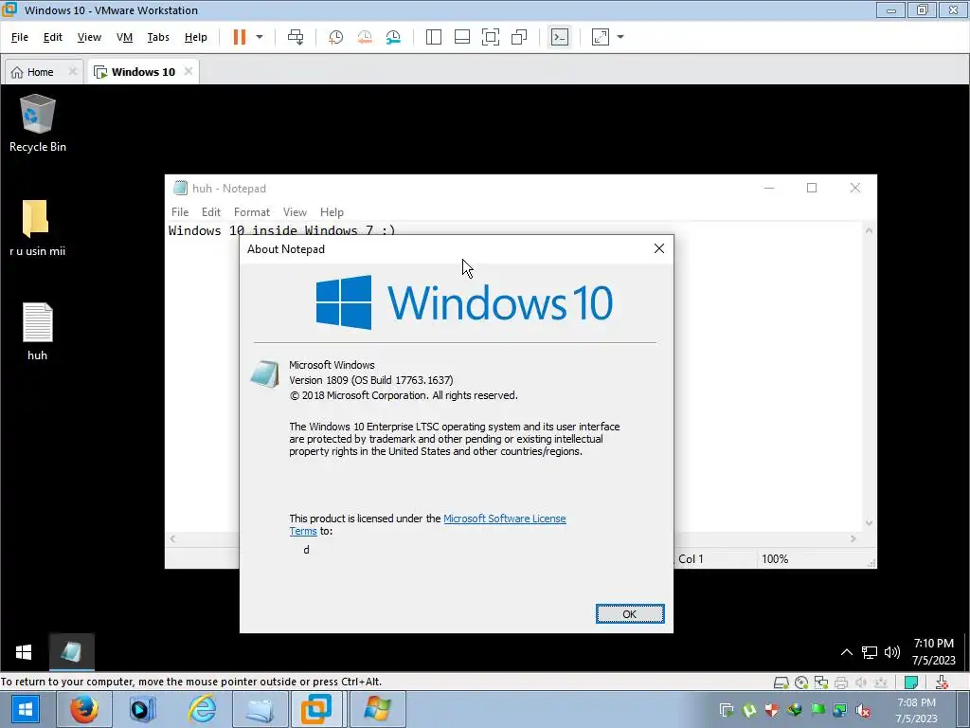Click the VMware message log note icon

(x=910, y=682)
